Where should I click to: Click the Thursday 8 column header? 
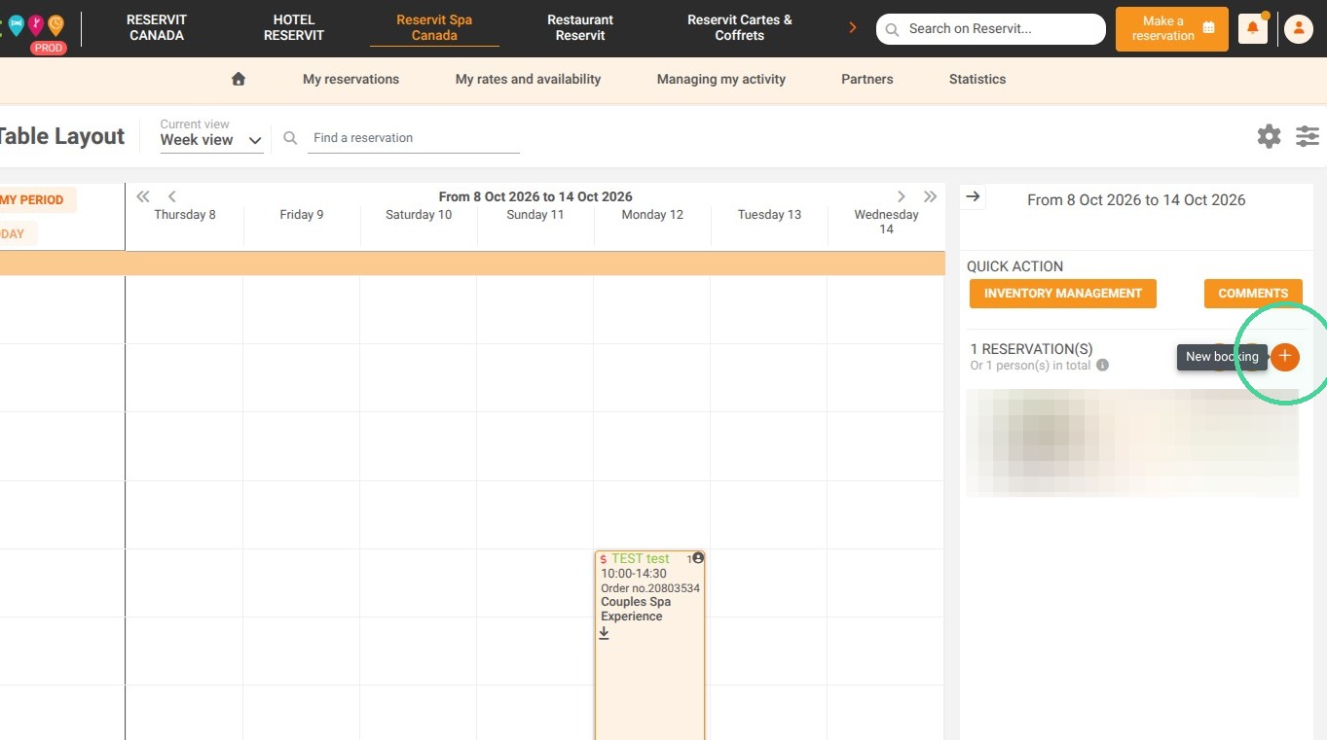coord(185,215)
